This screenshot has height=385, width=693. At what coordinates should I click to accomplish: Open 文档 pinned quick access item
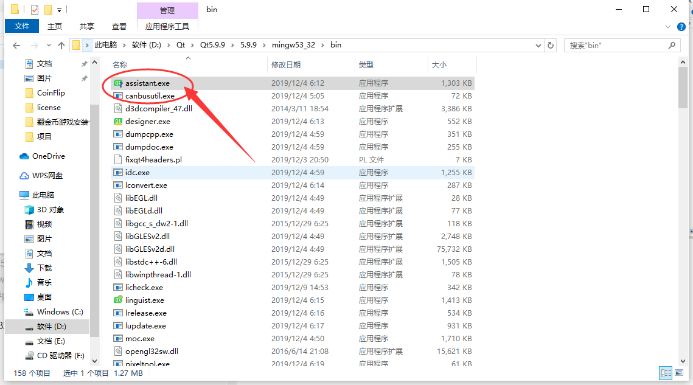pos(44,64)
